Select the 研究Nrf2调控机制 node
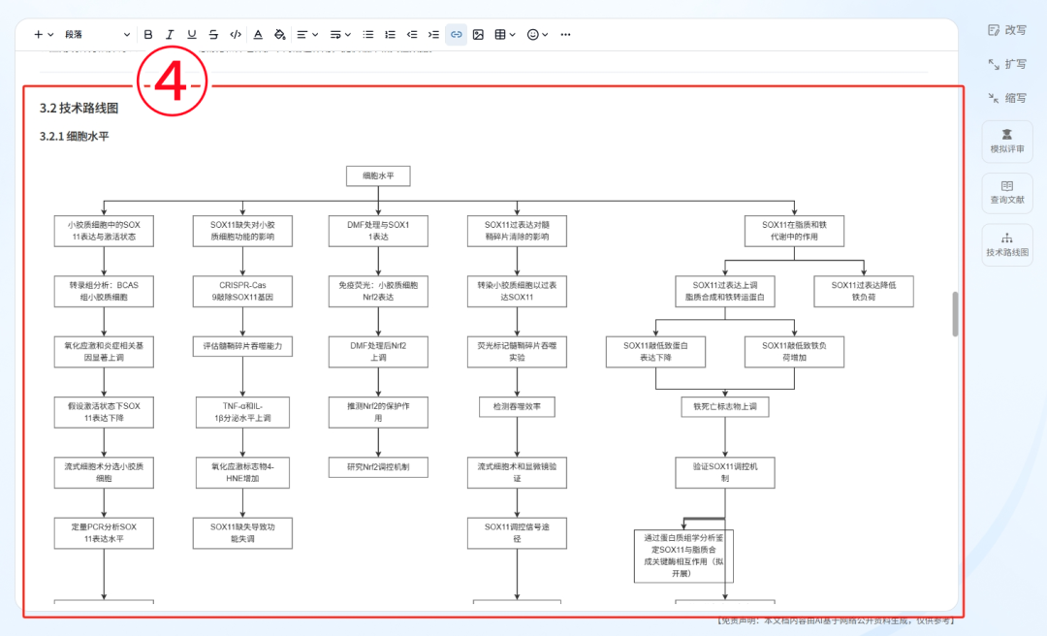The width and height of the screenshot is (1047, 636). [378, 467]
